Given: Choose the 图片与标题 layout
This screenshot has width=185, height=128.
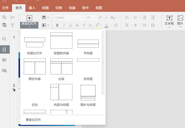Looking at the screenshot, I should (x=88, y=95).
